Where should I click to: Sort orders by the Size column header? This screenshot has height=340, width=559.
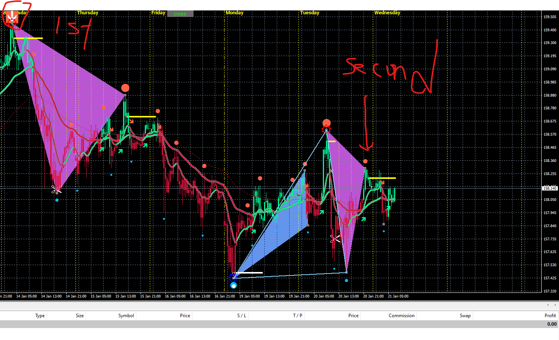coord(80,316)
